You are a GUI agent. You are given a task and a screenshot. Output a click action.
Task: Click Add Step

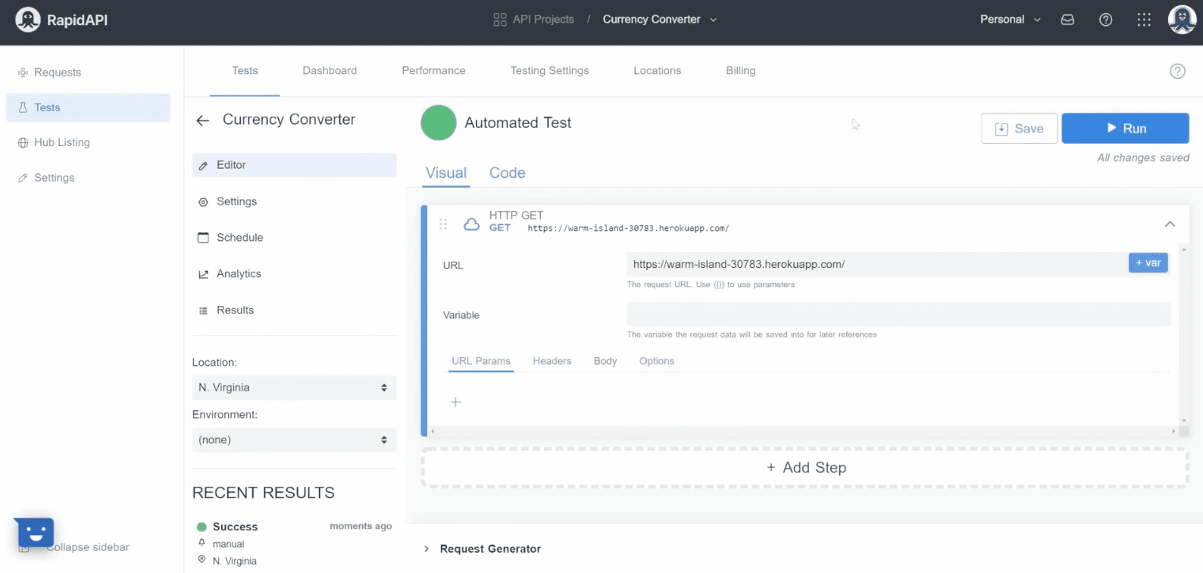(805, 468)
